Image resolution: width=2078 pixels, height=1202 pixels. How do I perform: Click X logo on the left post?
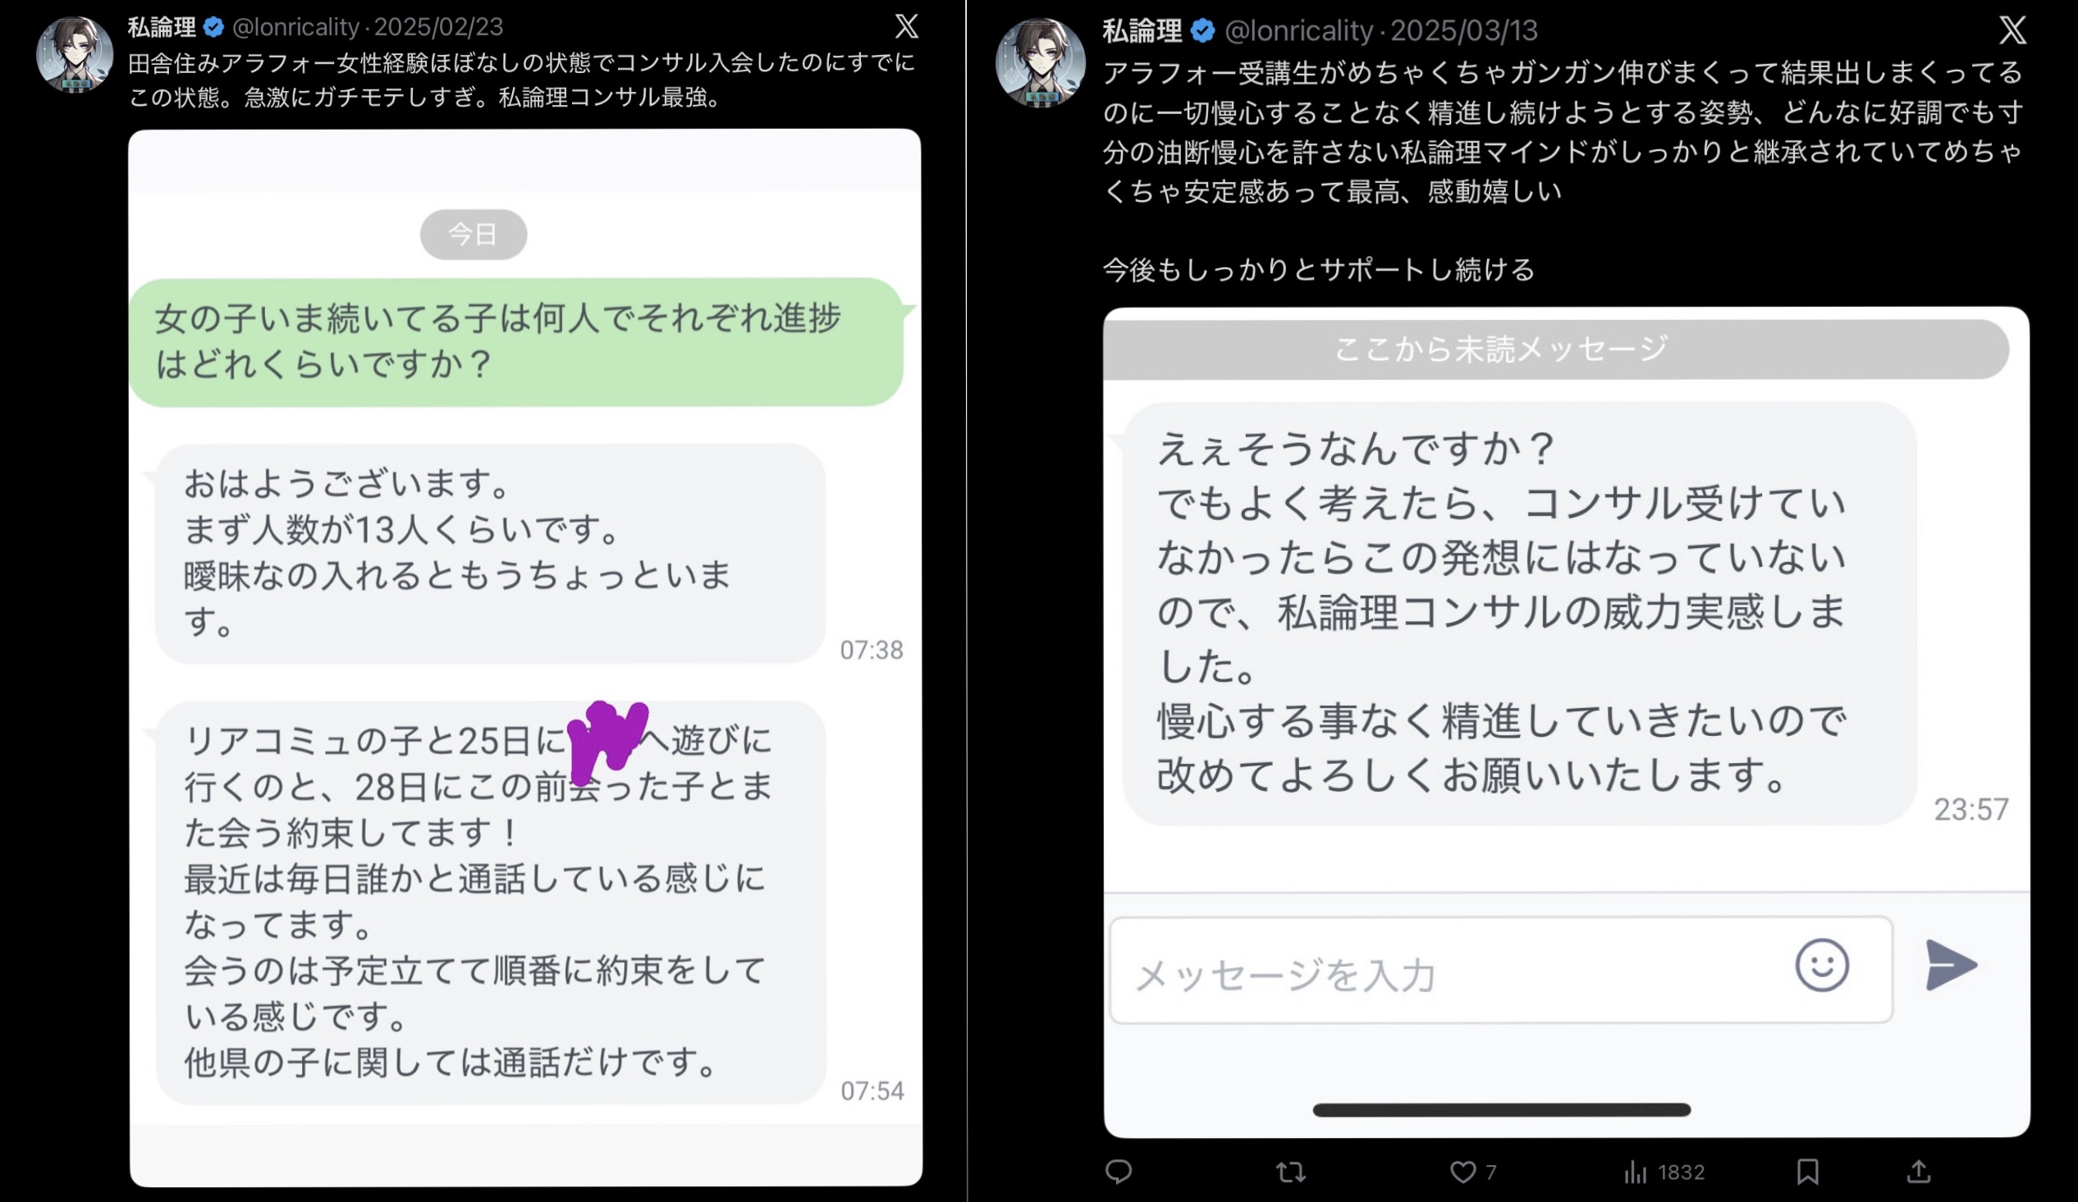906,26
